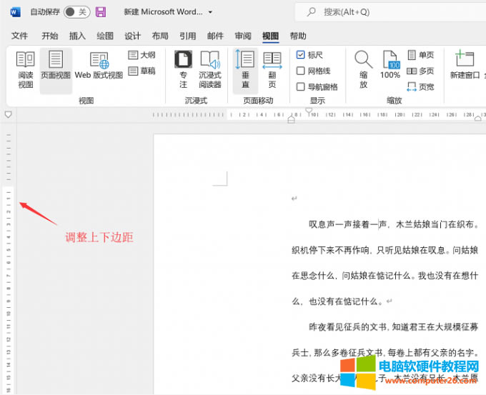Click the Outline view button

pos(142,55)
